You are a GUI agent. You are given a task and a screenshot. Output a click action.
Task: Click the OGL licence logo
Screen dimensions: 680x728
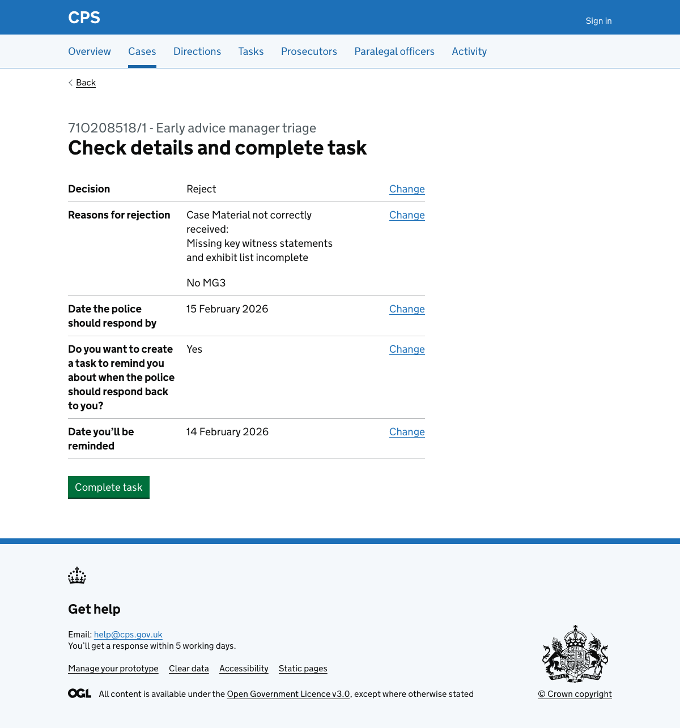click(79, 693)
